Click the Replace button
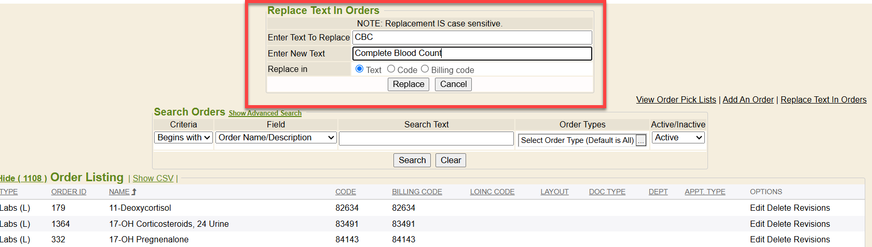Viewport: 872px width, 247px height. point(408,84)
